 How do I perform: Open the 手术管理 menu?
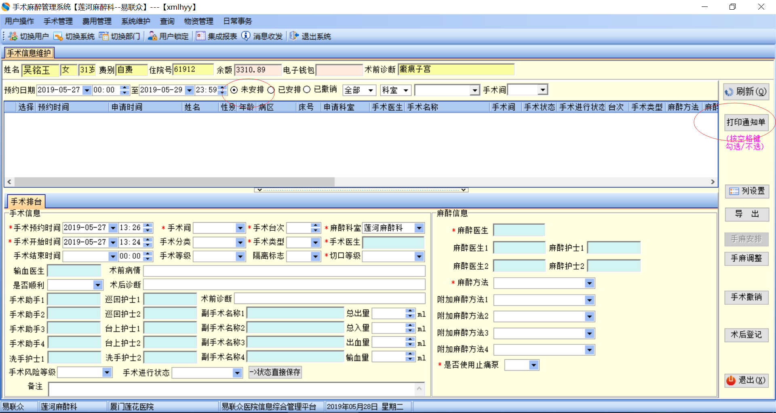click(58, 21)
